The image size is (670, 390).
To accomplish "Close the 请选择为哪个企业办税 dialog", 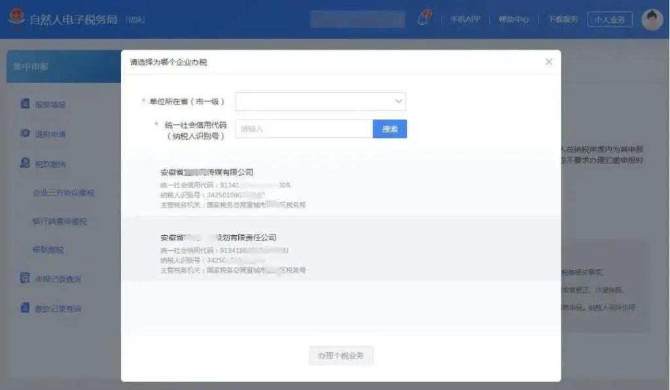I will pyautogui.click(x=548, y=62).
